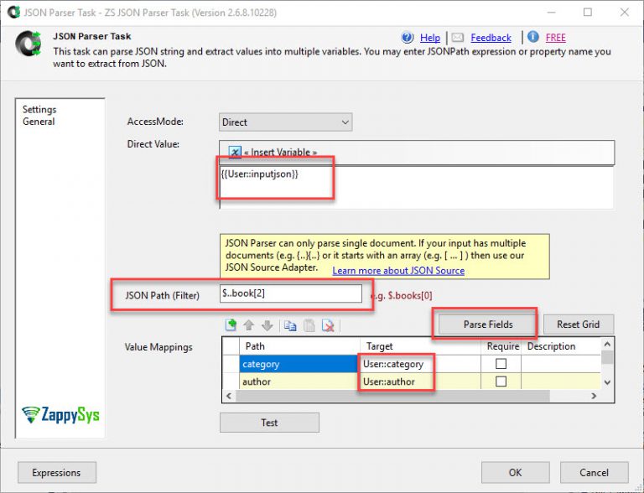The width and height of the screenshot is (644, 493).
Task: Open the FREE link
Action: coord(556,38)
